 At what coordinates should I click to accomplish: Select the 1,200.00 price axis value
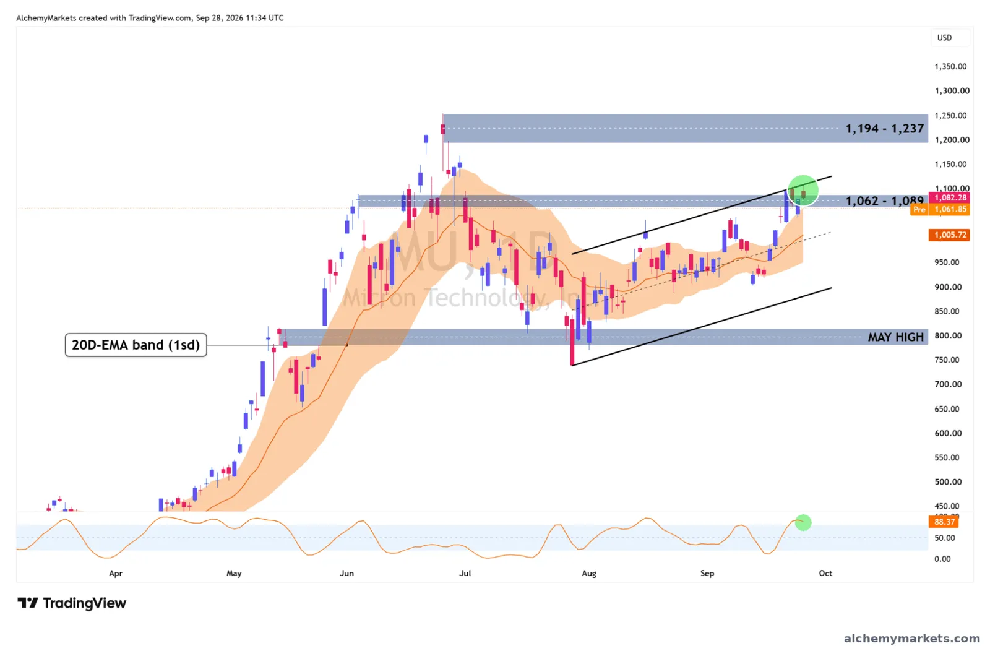[x=952, y=140]
